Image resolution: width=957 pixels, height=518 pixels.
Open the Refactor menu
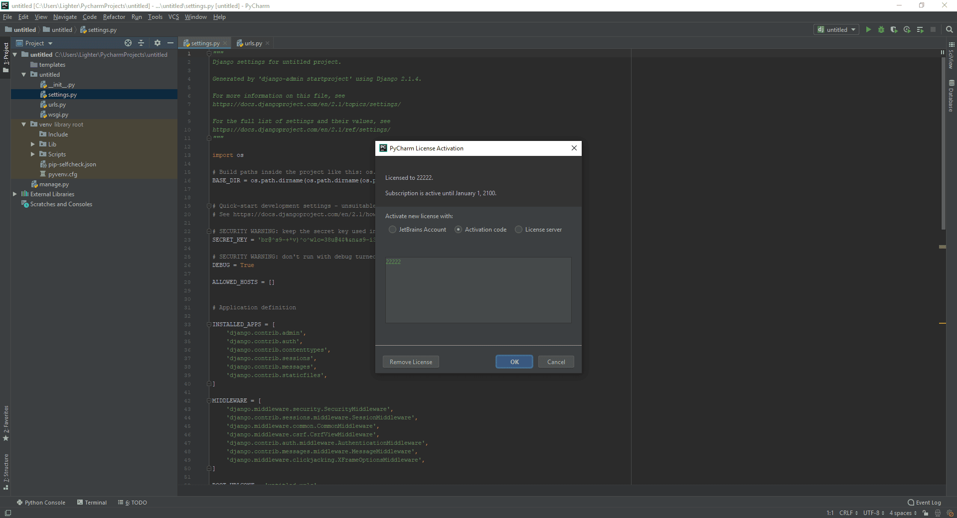click(x=114, y=17)
